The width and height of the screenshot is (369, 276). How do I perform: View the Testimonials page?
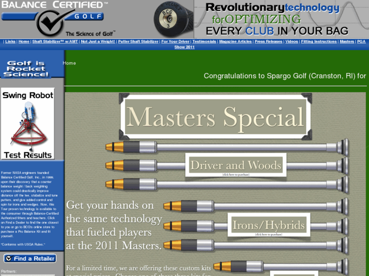coord(204,42)
